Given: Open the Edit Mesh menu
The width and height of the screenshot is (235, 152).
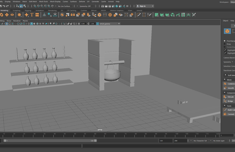Looking at the screenshot, I should (x=33, y=1).
